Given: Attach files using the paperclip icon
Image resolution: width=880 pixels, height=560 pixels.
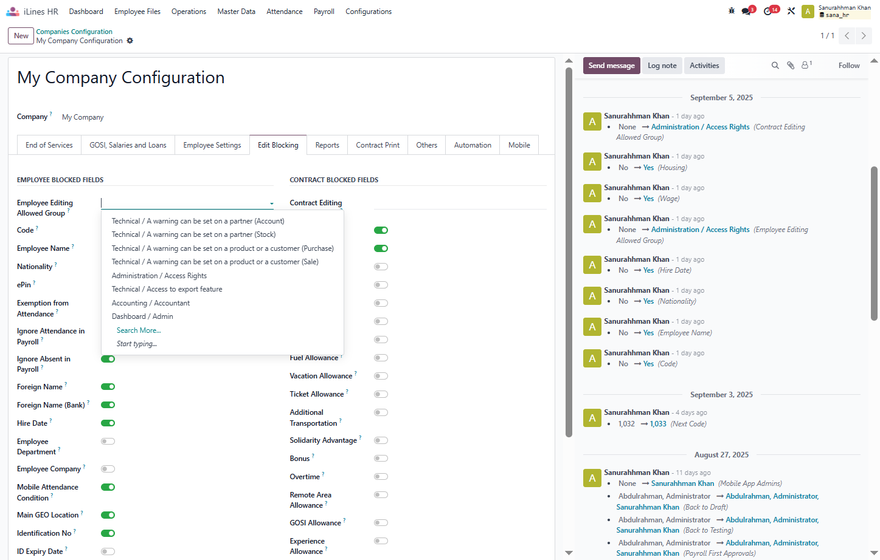Looking at the screenshot, I should 791,66.
